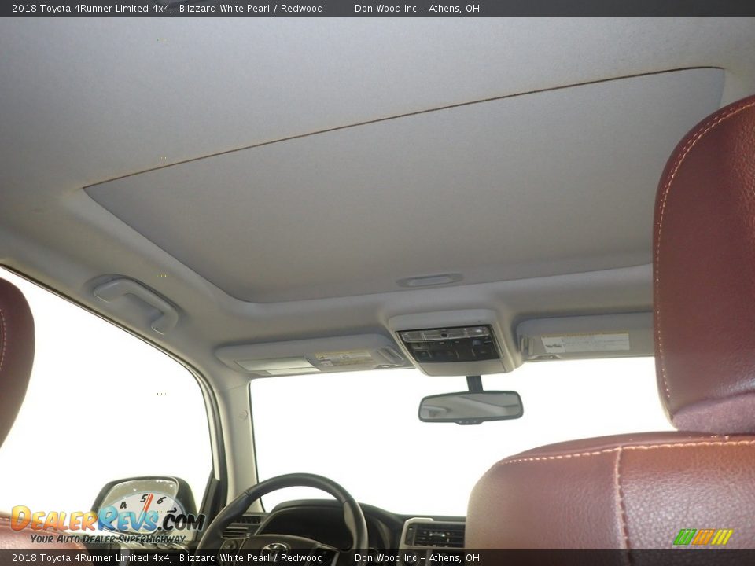Click the sunroof shade pull latch
The width and height of the screenshot is (755, 566).
429,280
